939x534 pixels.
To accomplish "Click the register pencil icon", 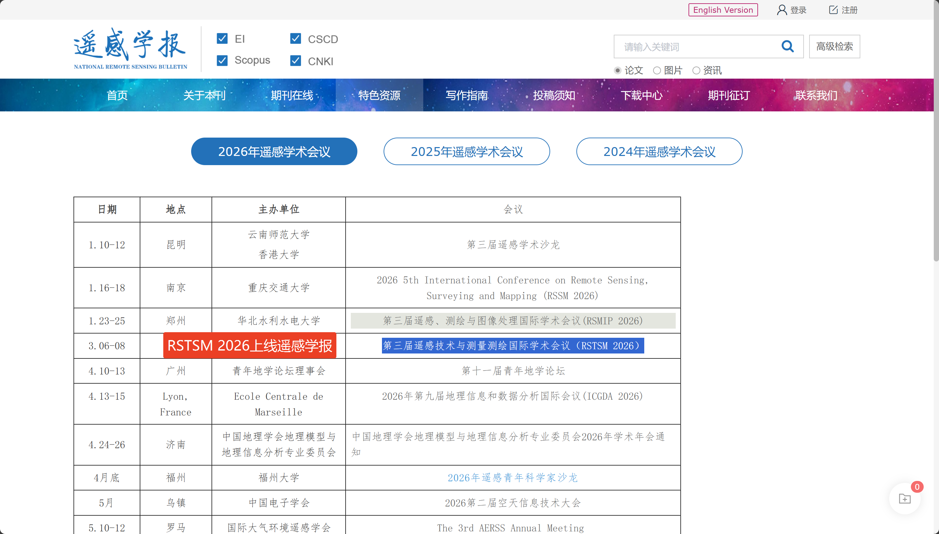I will 833,10.
